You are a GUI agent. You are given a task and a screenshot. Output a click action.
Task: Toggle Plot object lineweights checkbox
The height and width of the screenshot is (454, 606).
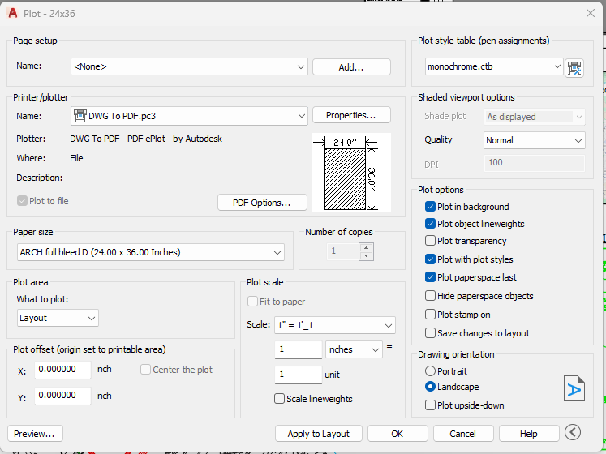pos(430,224)
